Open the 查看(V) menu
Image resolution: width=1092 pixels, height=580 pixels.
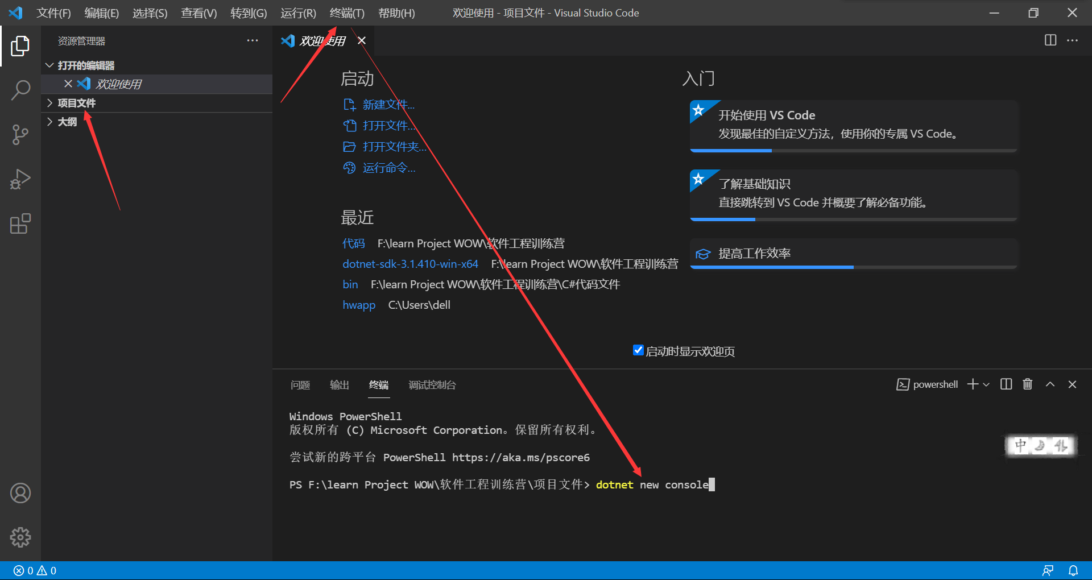pos(198,13)
